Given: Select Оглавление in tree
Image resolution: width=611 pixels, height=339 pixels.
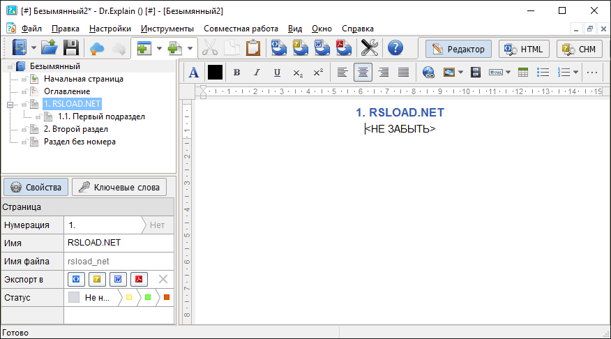Looking at the screenshot, I should click(67, 91).
